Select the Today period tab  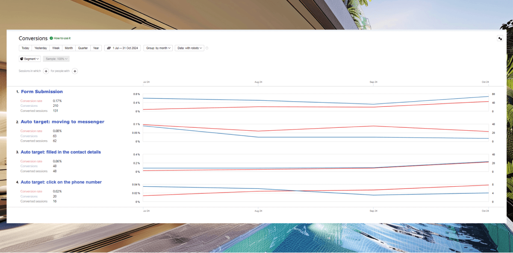(x=25, y=48)
